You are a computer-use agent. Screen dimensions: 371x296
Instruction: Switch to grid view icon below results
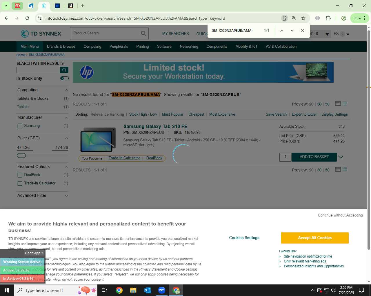point(338,169)
